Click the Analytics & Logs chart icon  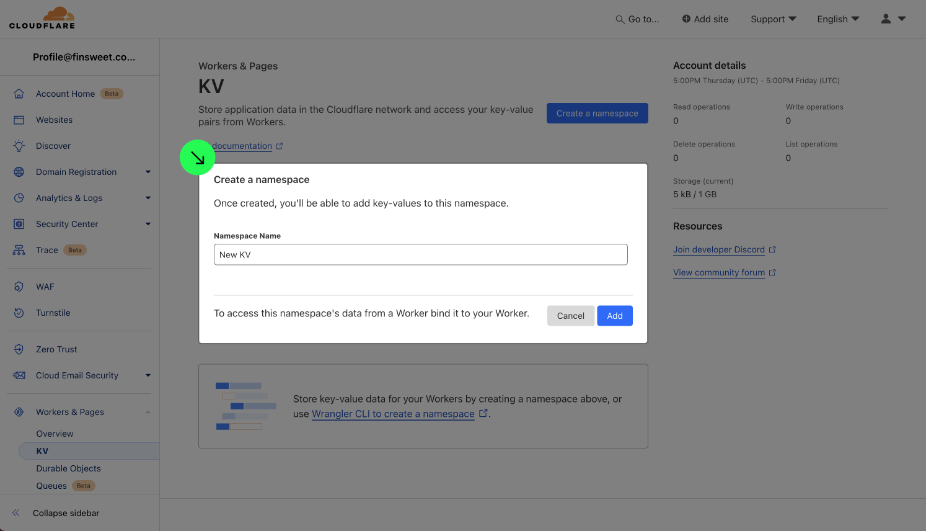[19, 198]
